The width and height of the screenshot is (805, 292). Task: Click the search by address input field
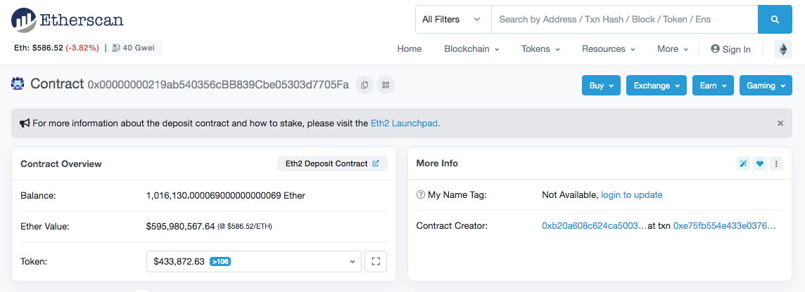point(624,20)
